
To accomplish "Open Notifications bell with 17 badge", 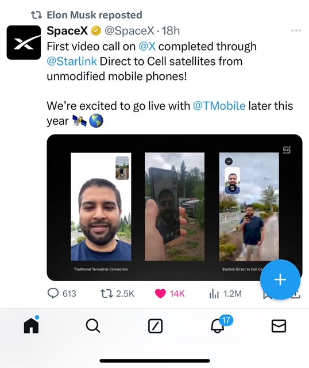I will (x=218, y=325).
